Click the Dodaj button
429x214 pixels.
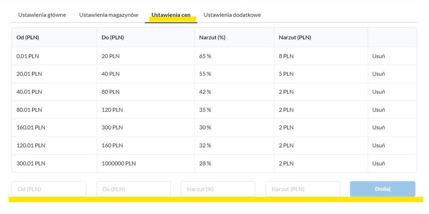pyautogui.click(x=383, y=189)
